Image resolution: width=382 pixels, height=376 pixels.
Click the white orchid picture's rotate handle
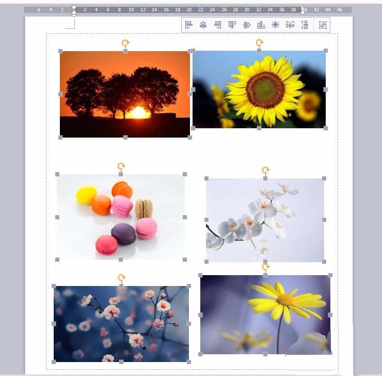265,170
